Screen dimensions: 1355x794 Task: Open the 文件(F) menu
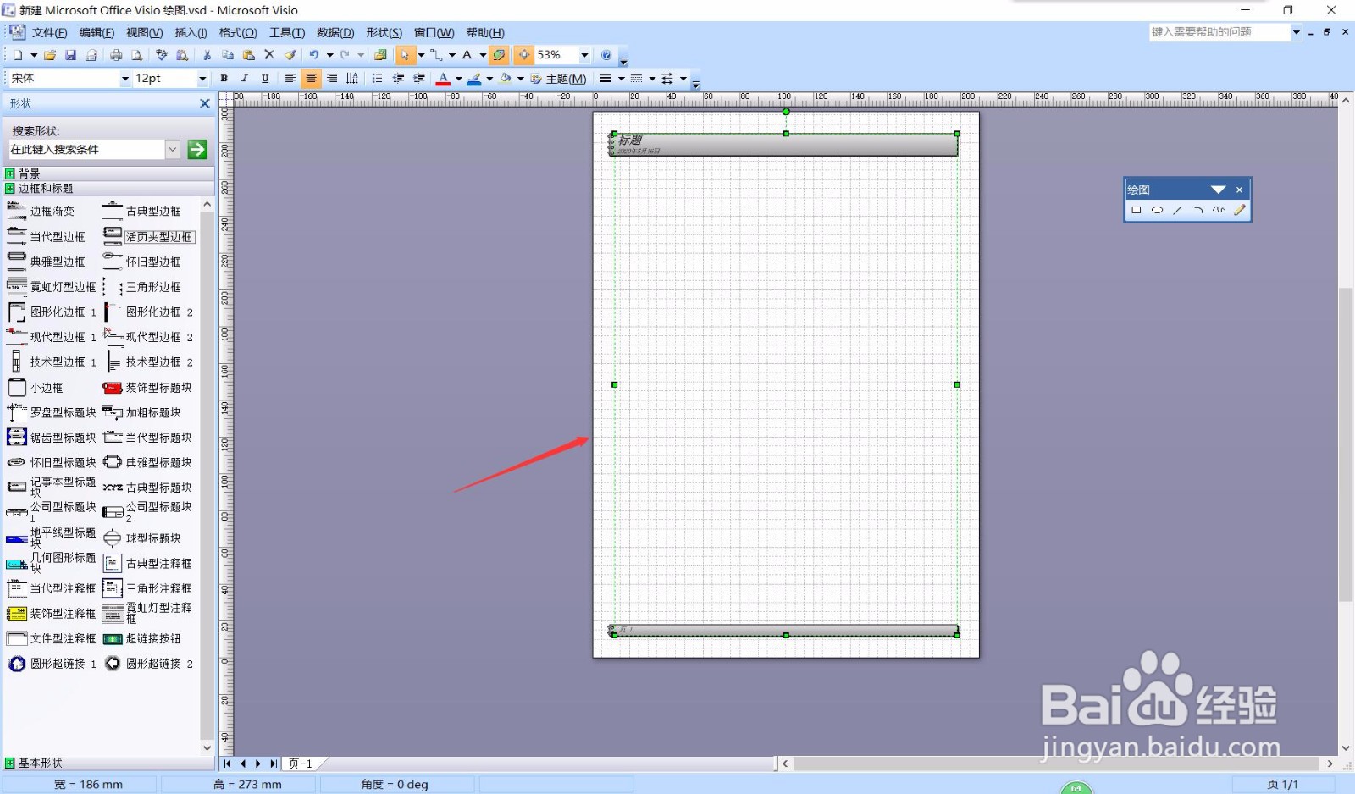tap(49, 33)
